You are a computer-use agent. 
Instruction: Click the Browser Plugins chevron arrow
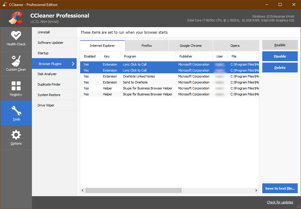click(73, 64)
